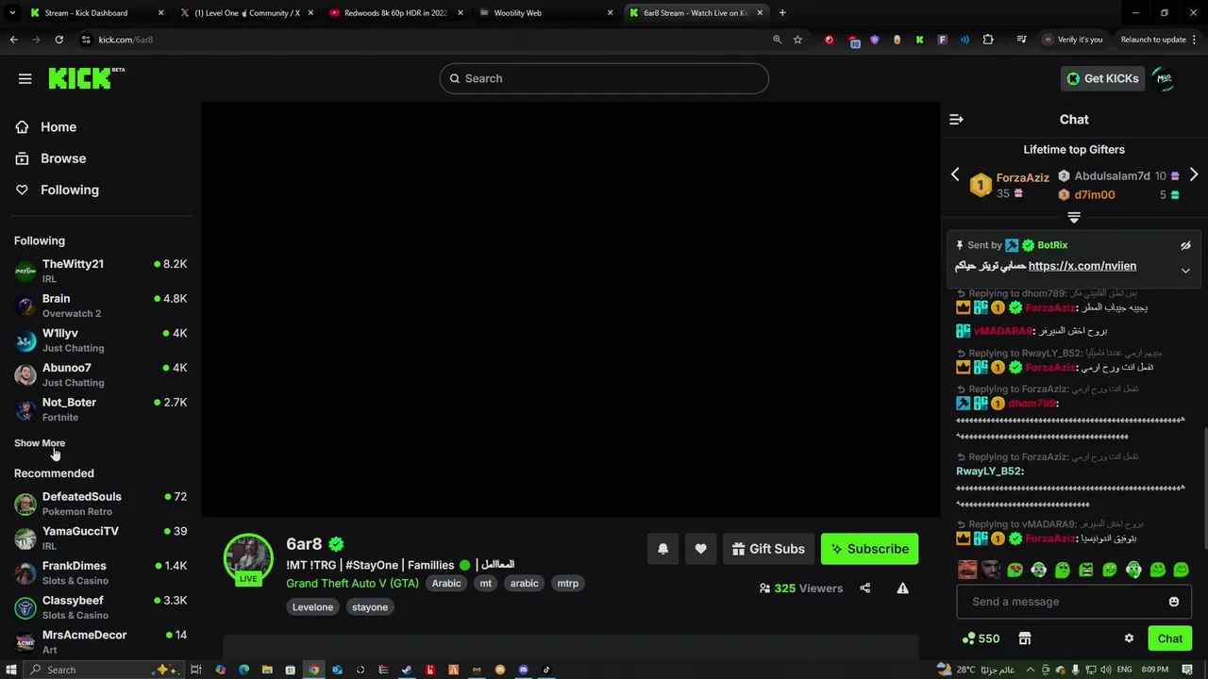
Task: Open Abunoo7 channel
Action: pyautogui.click(x=100, y=374)
